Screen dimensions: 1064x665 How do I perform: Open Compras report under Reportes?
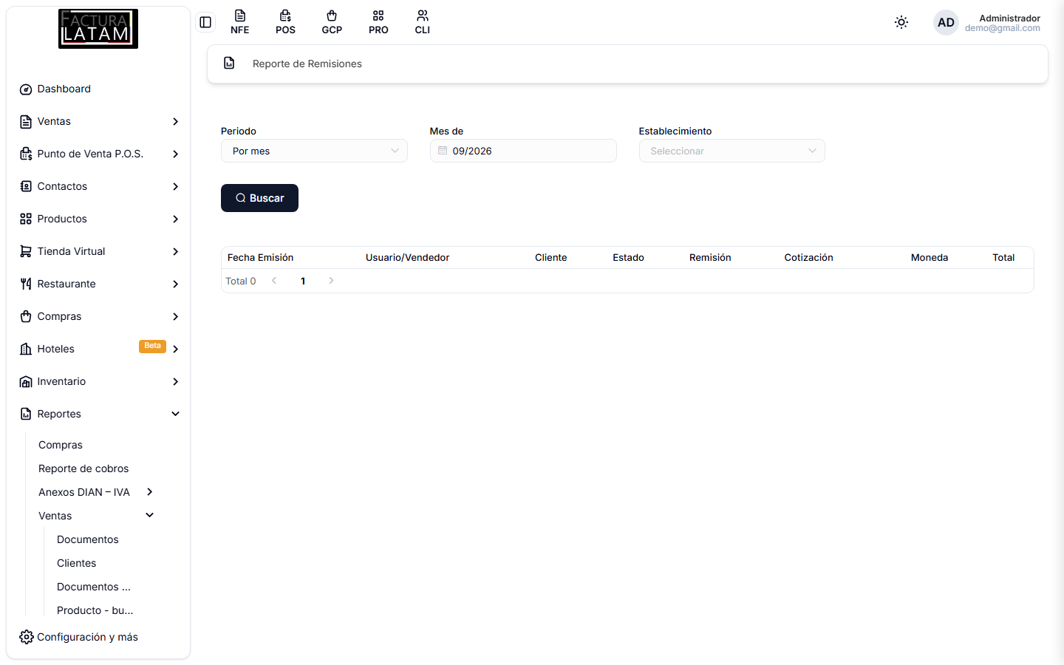[61, 445]
